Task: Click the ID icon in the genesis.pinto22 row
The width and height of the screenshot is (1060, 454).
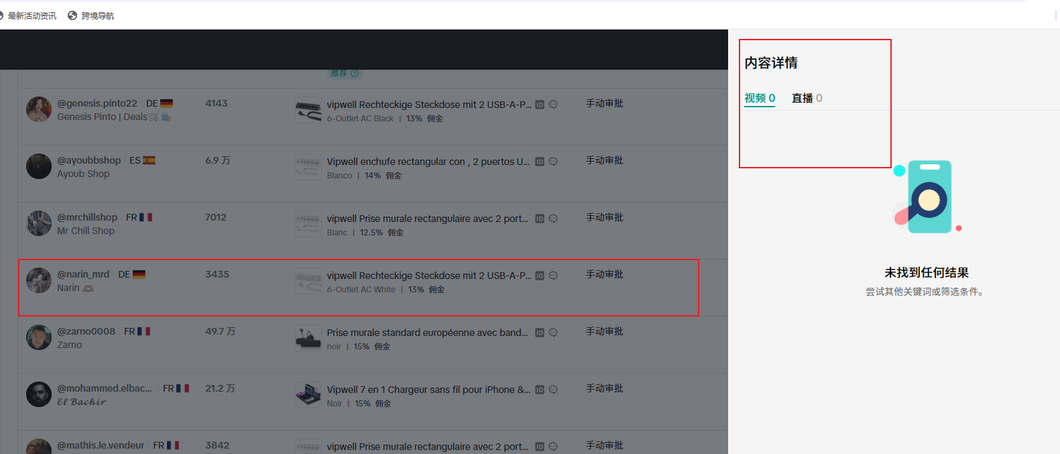Action: click(x=540, y=105)
